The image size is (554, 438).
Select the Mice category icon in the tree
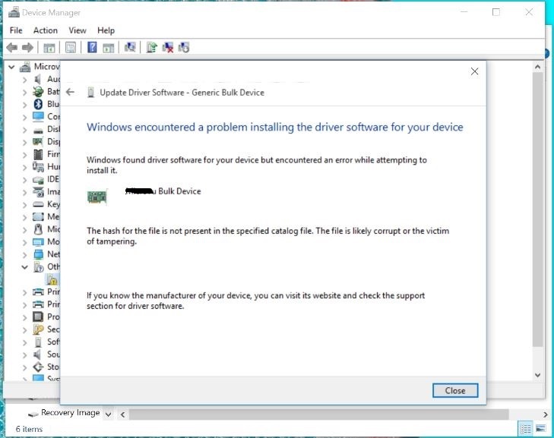tap(38, 229)
